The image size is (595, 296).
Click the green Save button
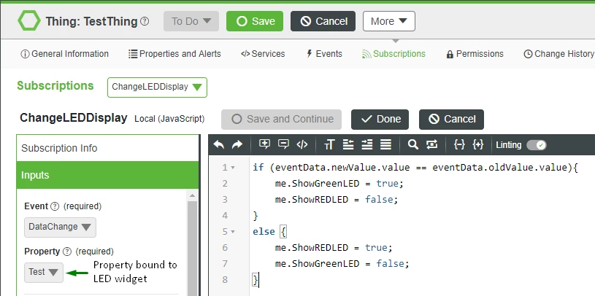pos(255,21)
